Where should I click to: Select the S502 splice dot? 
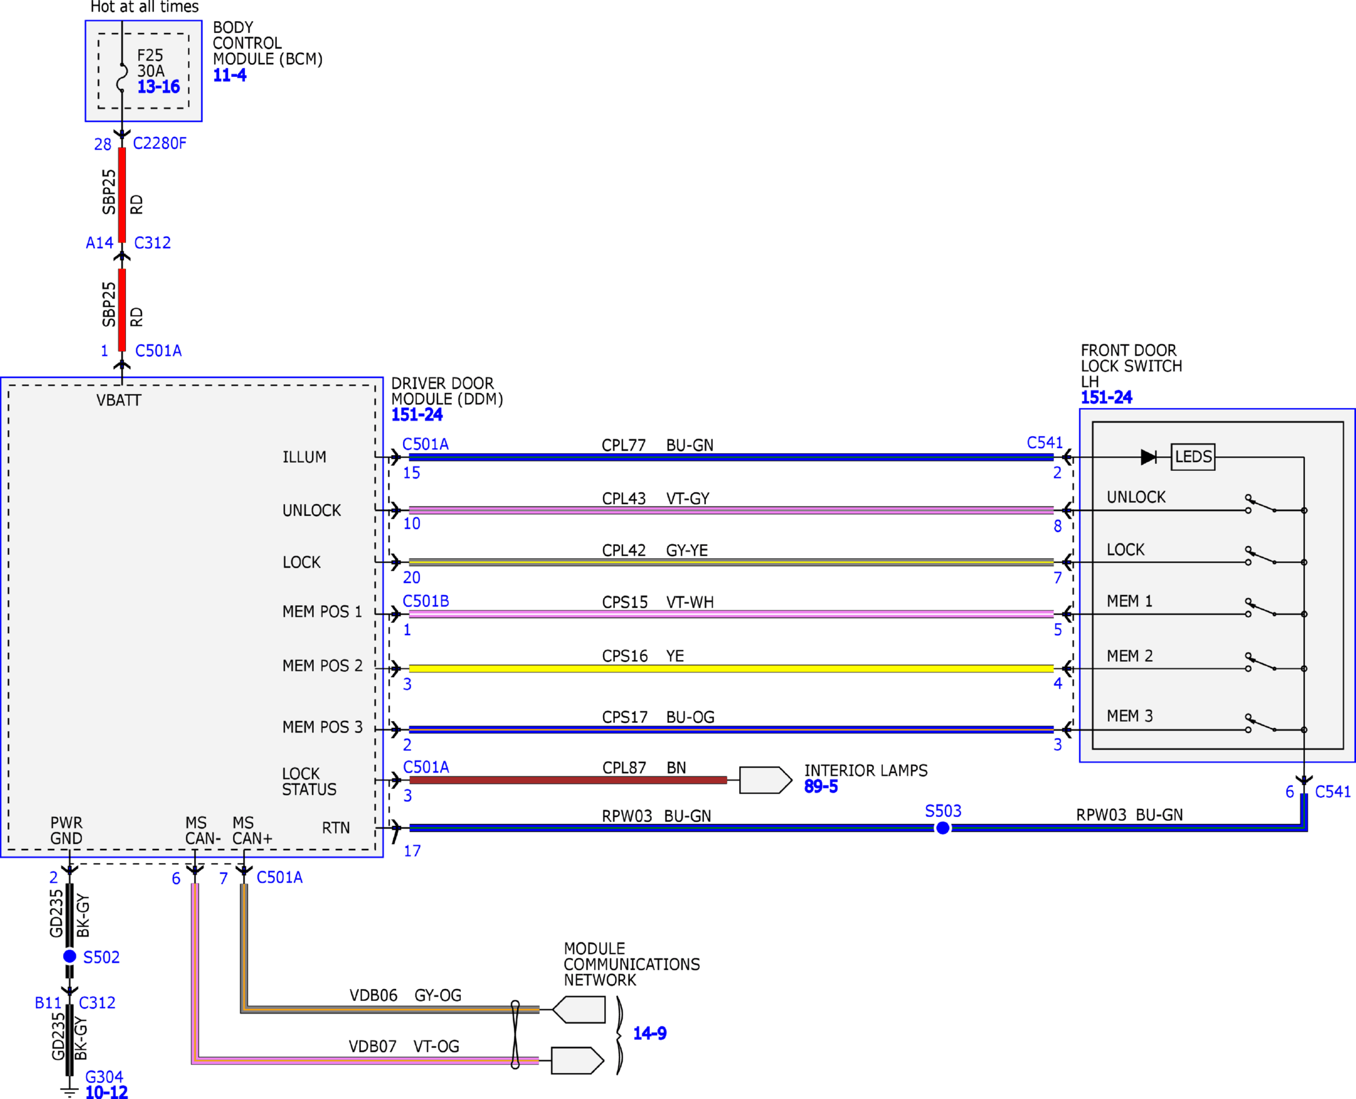coord(70,956)
